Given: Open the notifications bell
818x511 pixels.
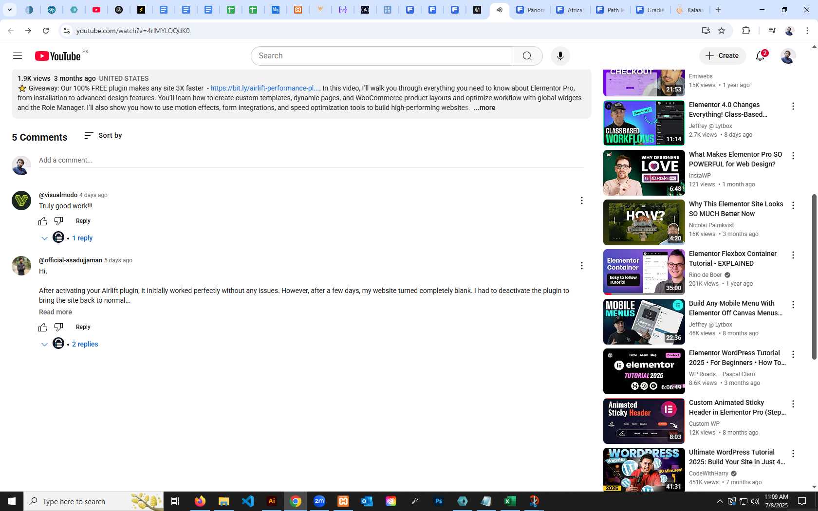Looking at the screenshot, I should tap(760, 56).
